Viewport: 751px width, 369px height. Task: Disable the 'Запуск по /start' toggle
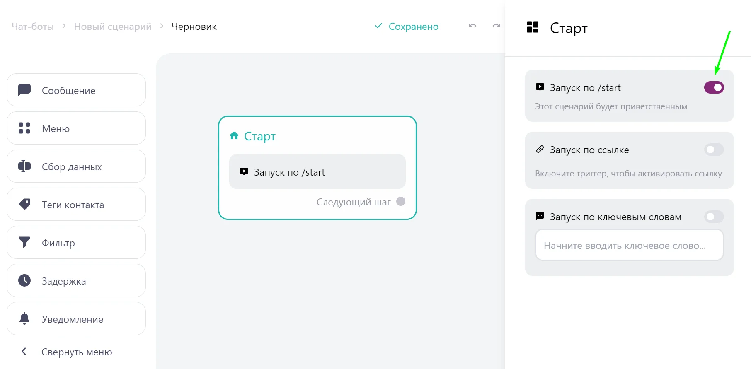pos(714,87)
